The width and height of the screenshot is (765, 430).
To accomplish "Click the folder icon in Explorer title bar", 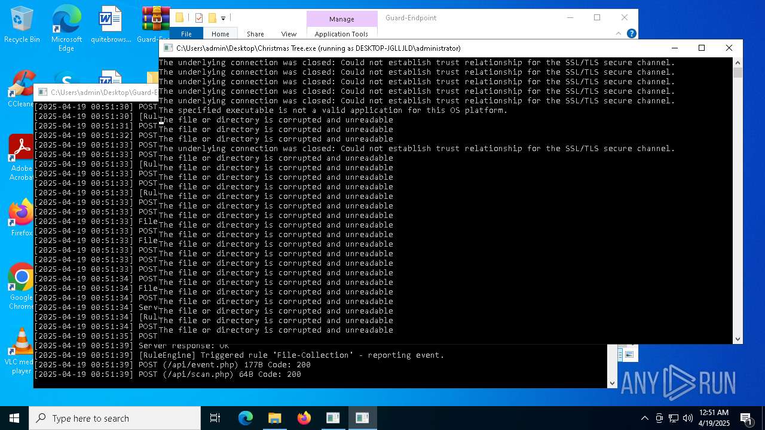I will [x=179, y=18].
